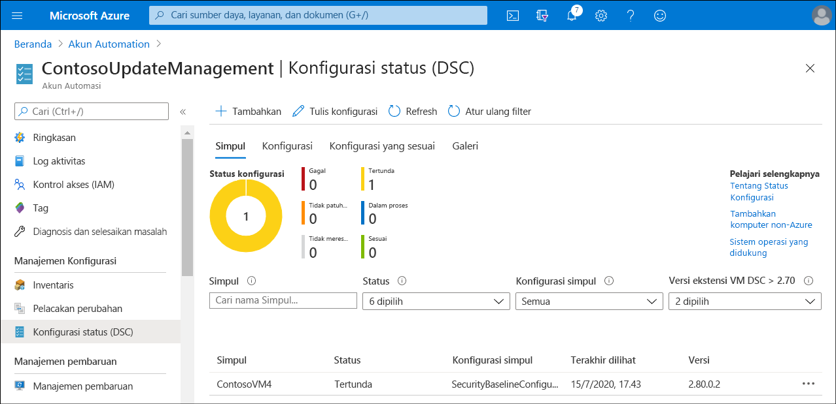Image resolution: width=836 pixels, height=404 pixels.
Task: Launch Cloud Shell from top bar
Action: [513, 16]
